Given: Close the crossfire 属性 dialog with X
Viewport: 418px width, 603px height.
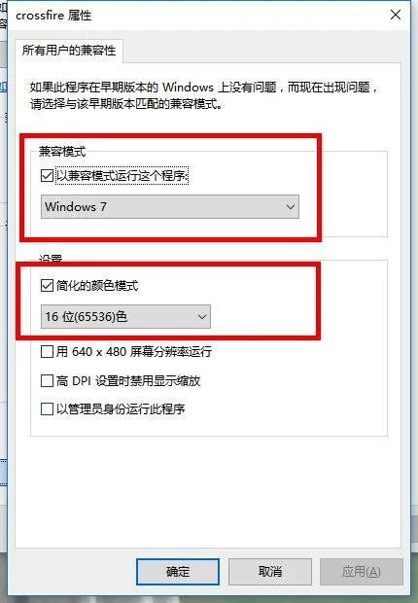Looking at the screenshot, I should (396, 15).
